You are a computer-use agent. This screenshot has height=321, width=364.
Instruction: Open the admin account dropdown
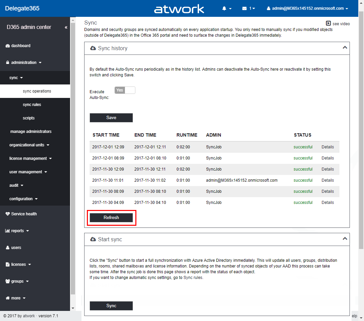click(x=307, y=8)
